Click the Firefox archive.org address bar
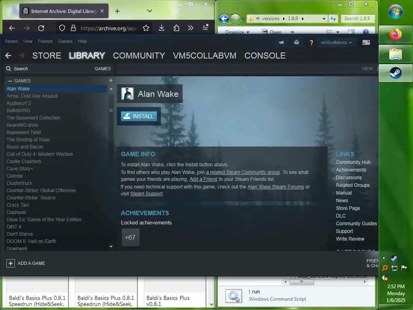The width and height of the screenshot is (413, 310). click(108, 28)
